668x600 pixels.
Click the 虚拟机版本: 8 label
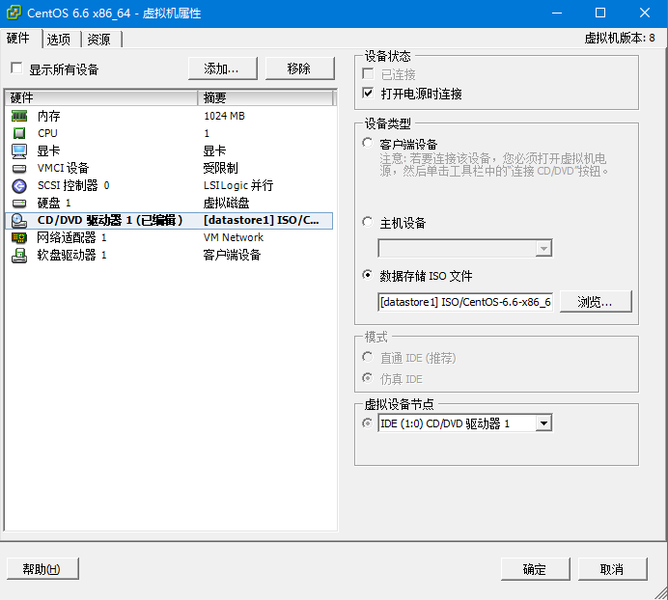point(620,39)
